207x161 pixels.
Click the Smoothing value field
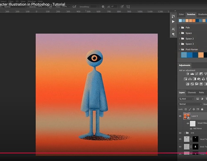[x=94, y=7]
